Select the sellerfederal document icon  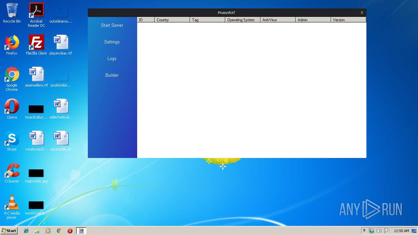click(x=61, y=109)
